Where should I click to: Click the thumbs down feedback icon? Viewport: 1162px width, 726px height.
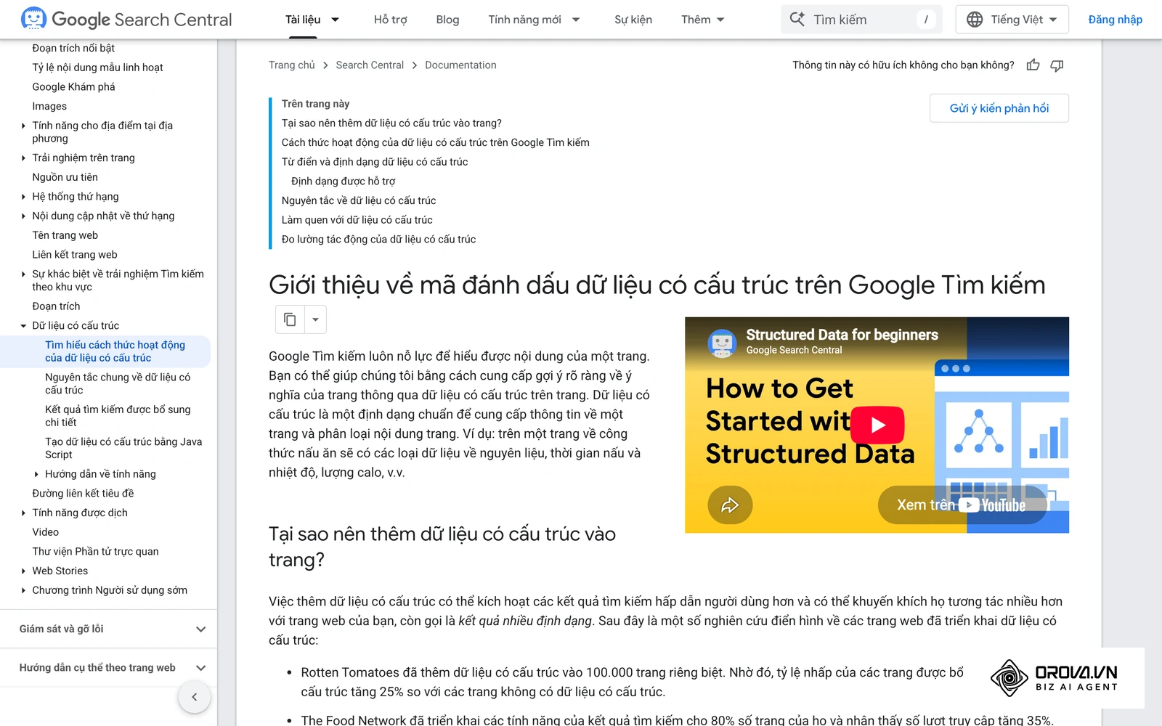point(1057,65)
